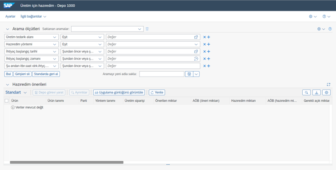This screenshot has width=336, height=170.
Task: Click value input of Şu andan itbr.saat row
Action: [x=153, y=66]
